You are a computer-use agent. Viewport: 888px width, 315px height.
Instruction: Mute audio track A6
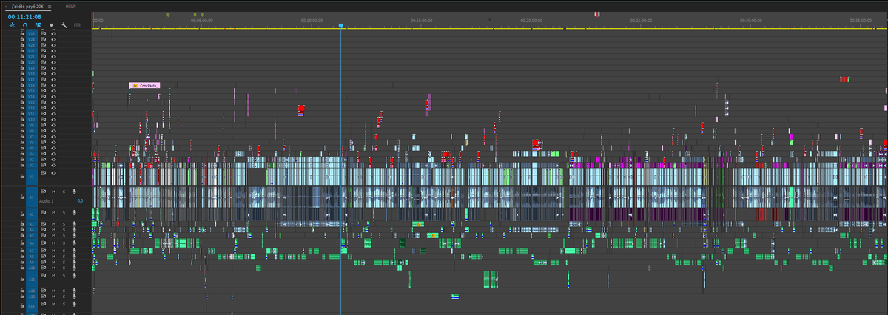coord(54,243)
